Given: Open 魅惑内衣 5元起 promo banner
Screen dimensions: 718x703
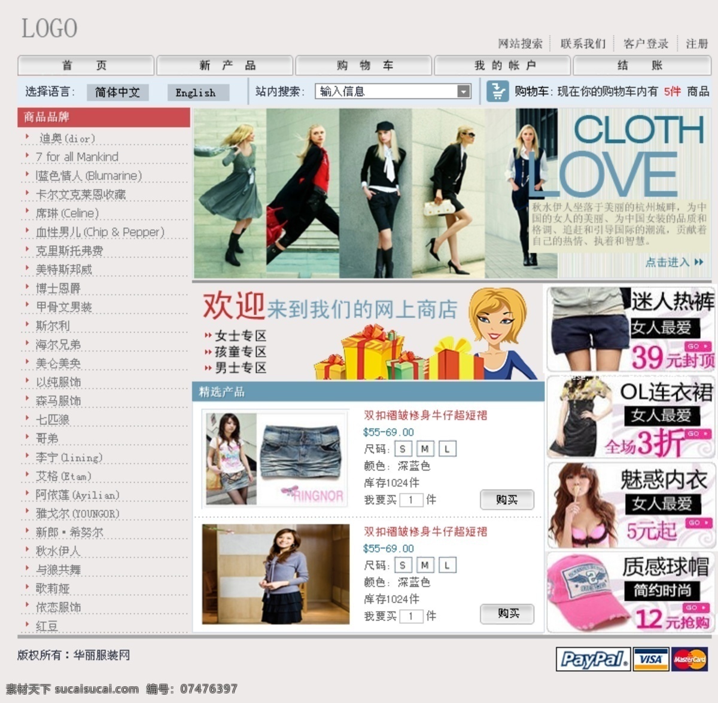Looking at the screenshot, I should click(x=631, y=506).
